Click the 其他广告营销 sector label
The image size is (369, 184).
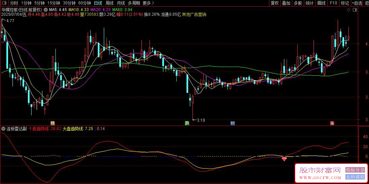[194, 15]
